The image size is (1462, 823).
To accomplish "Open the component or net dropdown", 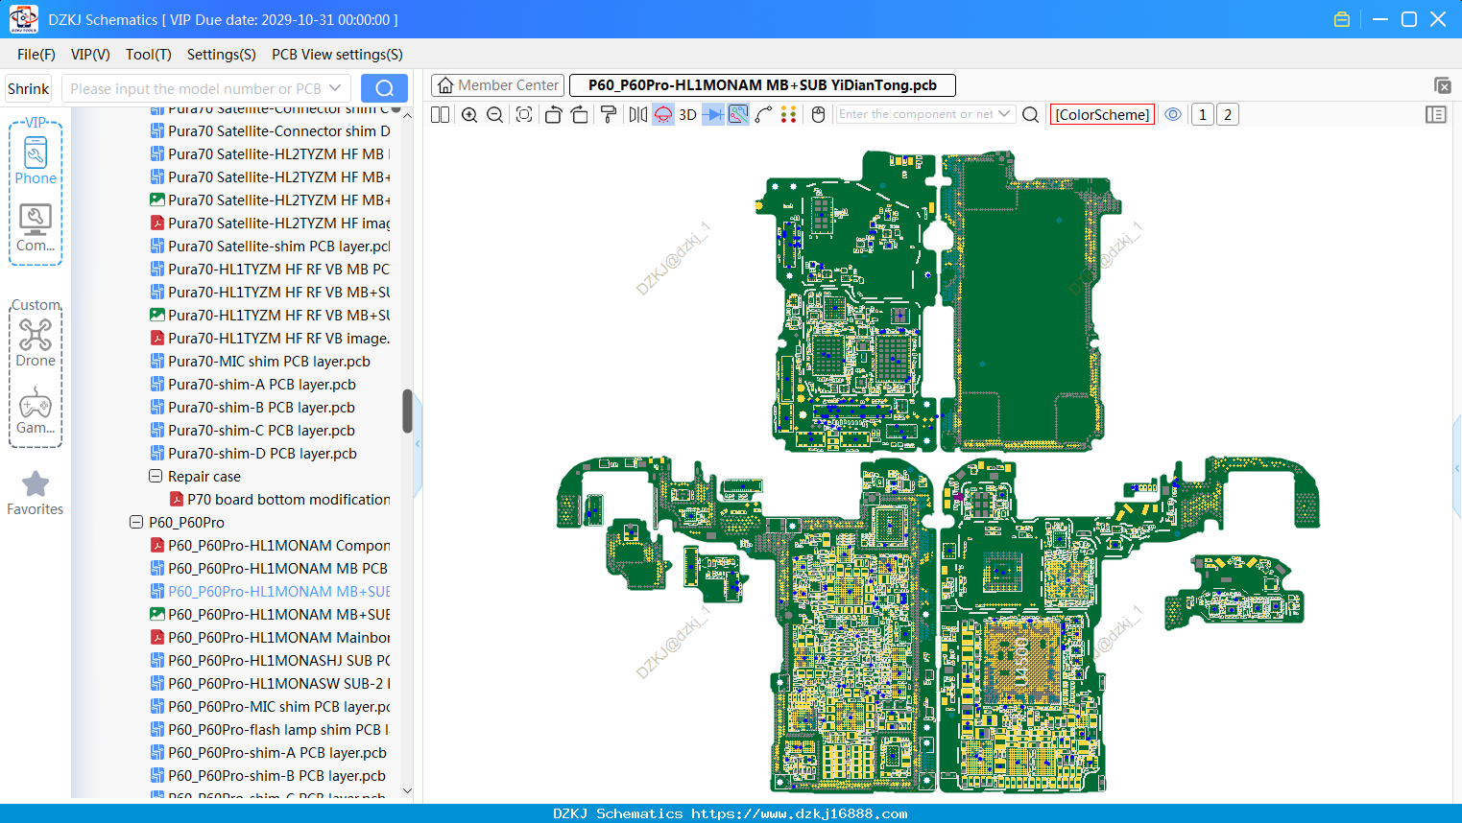I will click(x=1004, y=114).
